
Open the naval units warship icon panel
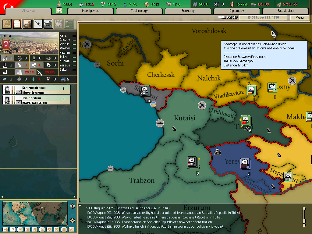coord(48,23)
